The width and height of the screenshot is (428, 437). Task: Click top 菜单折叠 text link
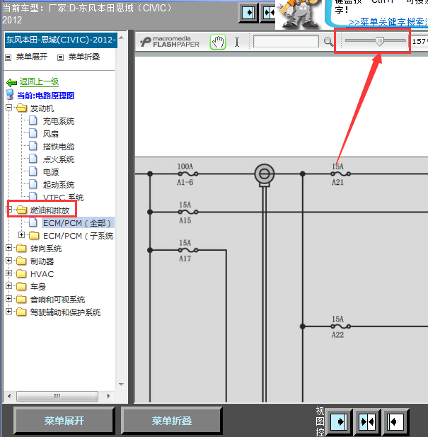coord(84,57)
